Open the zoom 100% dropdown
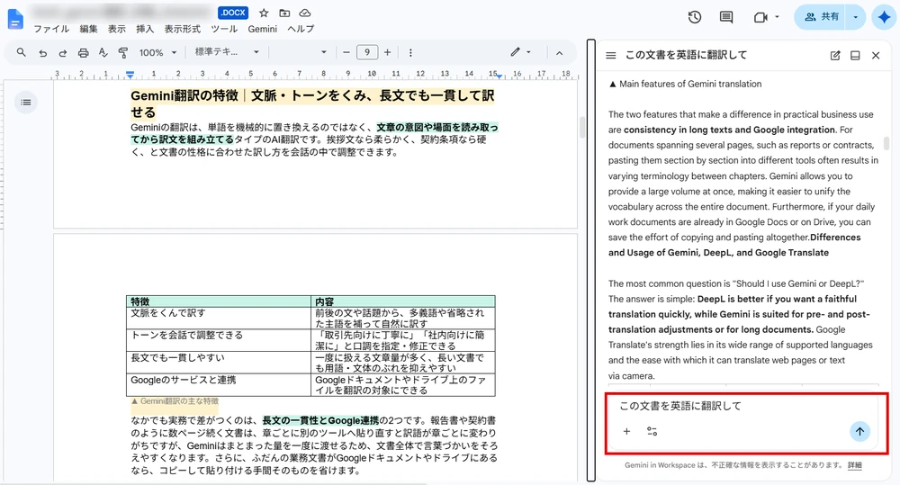Screen dimensions: 900x485 pos(157,53)
